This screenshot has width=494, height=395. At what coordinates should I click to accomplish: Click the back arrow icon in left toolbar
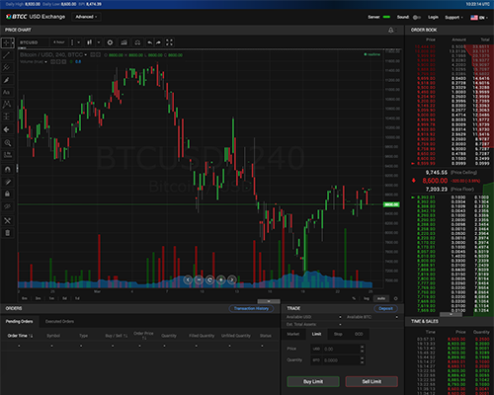point(6,129)
